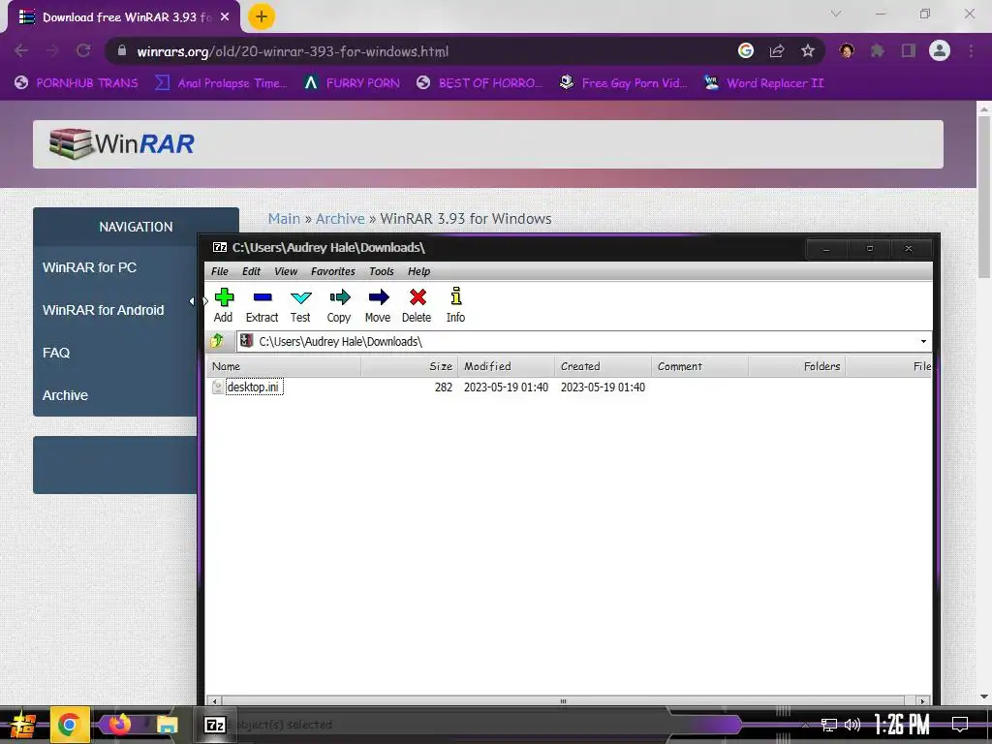This screenshot has height=744, width=992.
Task: Follow the Main breadcrumb link
Action: pyautogui.click(x=284, y=219)
